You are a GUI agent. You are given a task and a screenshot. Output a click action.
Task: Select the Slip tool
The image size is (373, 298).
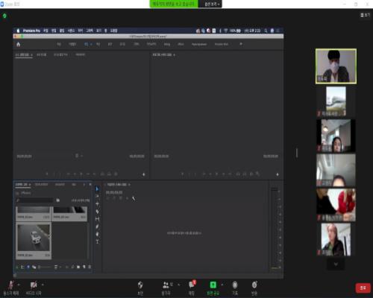97,219
